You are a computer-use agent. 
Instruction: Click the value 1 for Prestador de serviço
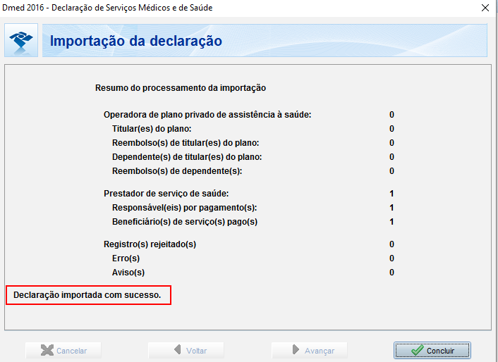pos(391,194)
